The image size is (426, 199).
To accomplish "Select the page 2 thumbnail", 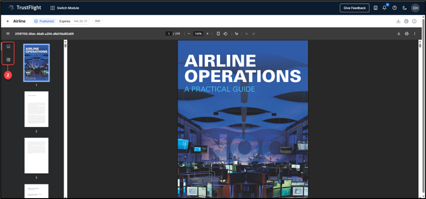I will [36, 109].
